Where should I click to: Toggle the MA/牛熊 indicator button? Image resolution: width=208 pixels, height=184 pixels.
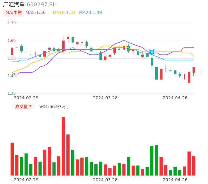14,13
